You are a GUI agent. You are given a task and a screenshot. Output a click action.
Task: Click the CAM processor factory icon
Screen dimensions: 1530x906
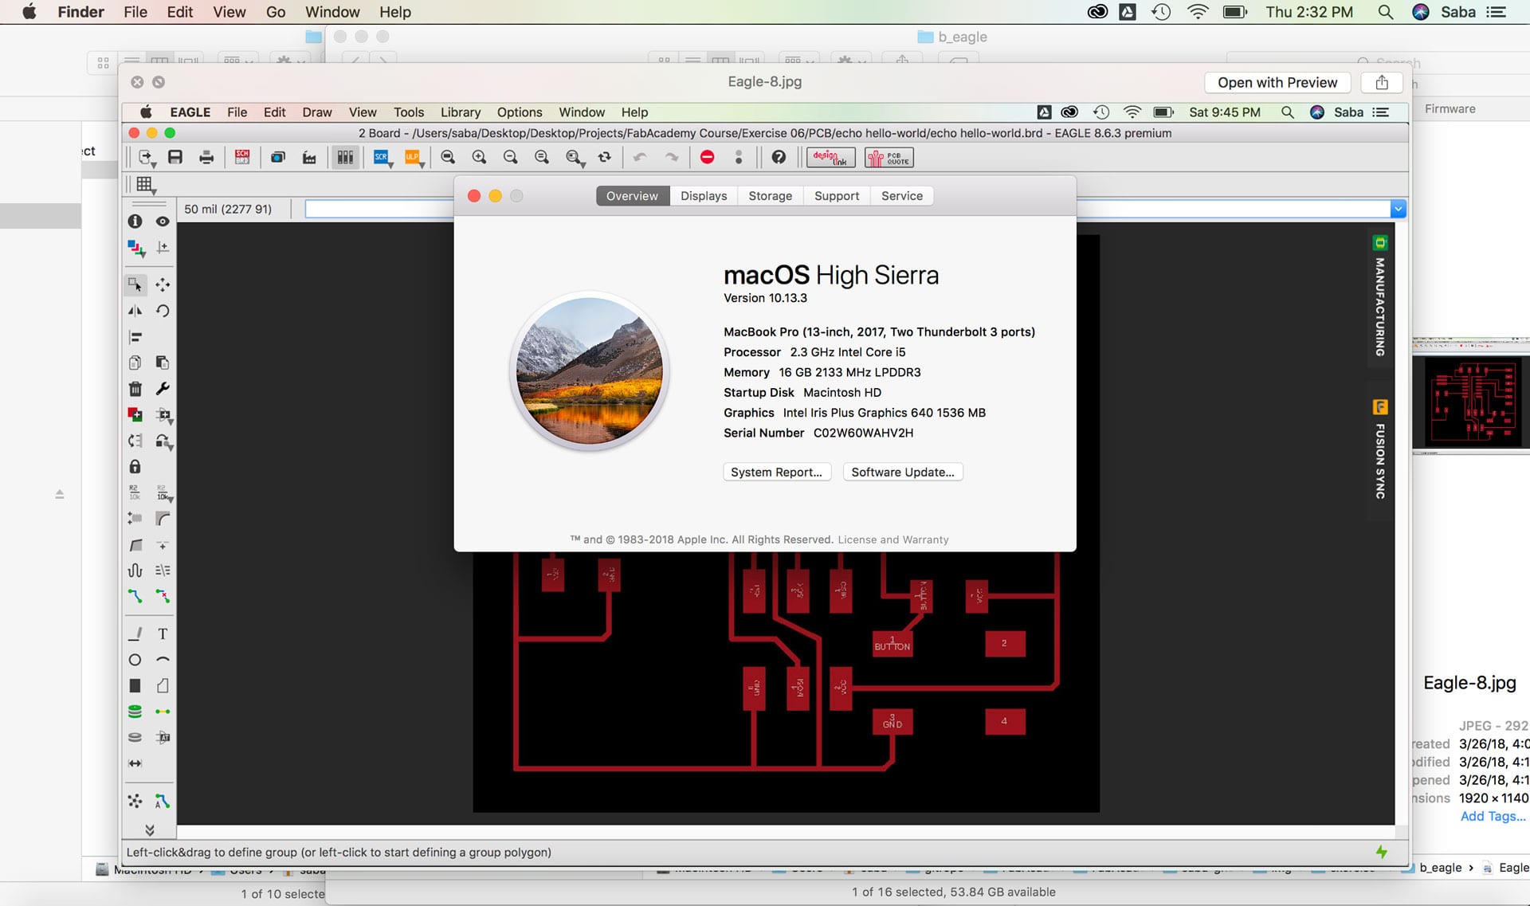(309, 157)
